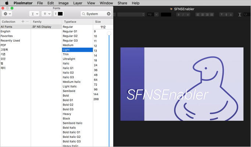Align text left in the toolbar
Image resolution: width=251 pixels, height=147 pixels.
click(x=198, y=15)
